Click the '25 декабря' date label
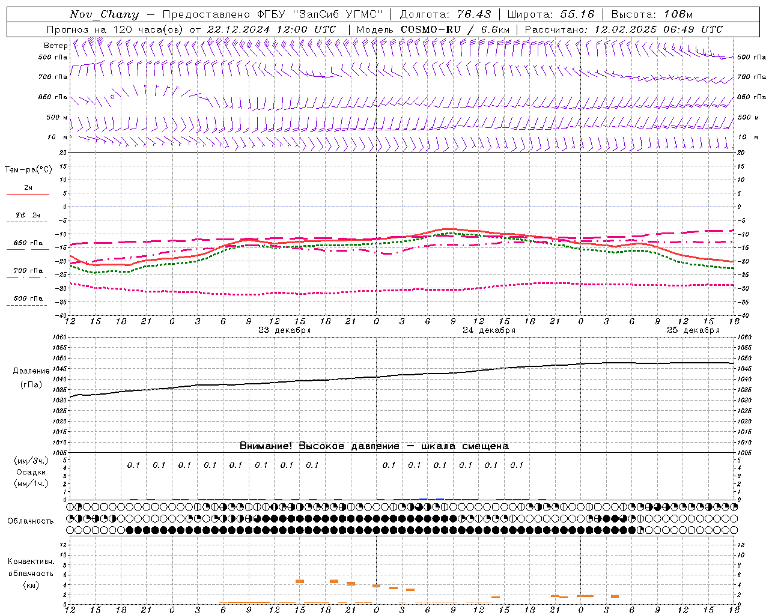This screenshot has width=769, height=615. (x=693, y=330)
